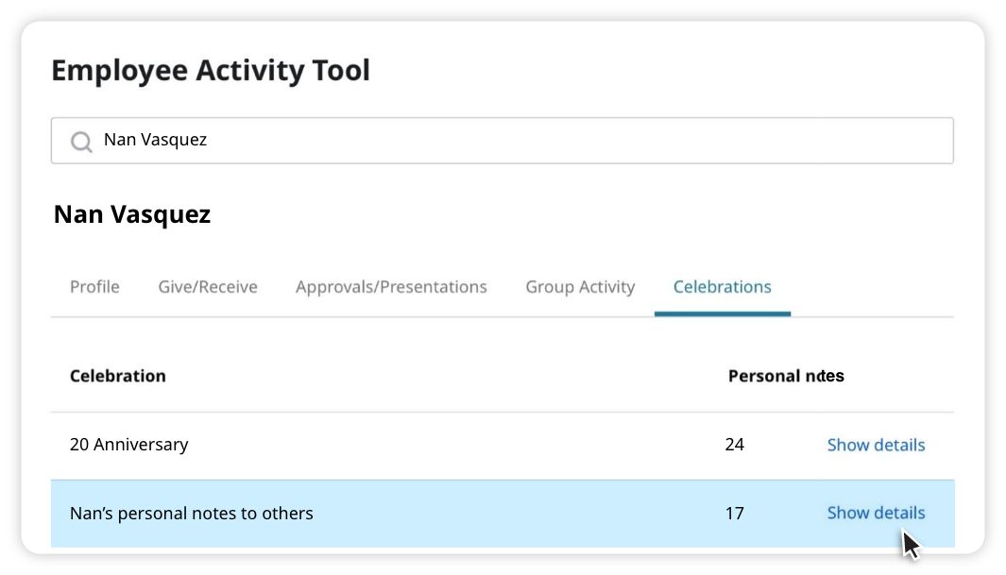Select "Nan's personal notes to others" text
This screenshot has width=1006, height=575.
click(191, 513)
